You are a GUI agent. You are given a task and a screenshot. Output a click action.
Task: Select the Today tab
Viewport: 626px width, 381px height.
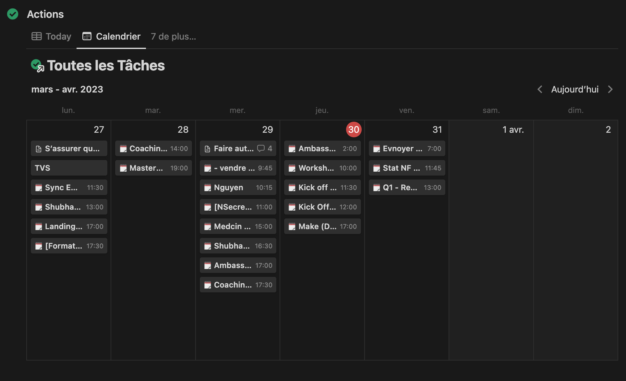click(x=52, y=36)
